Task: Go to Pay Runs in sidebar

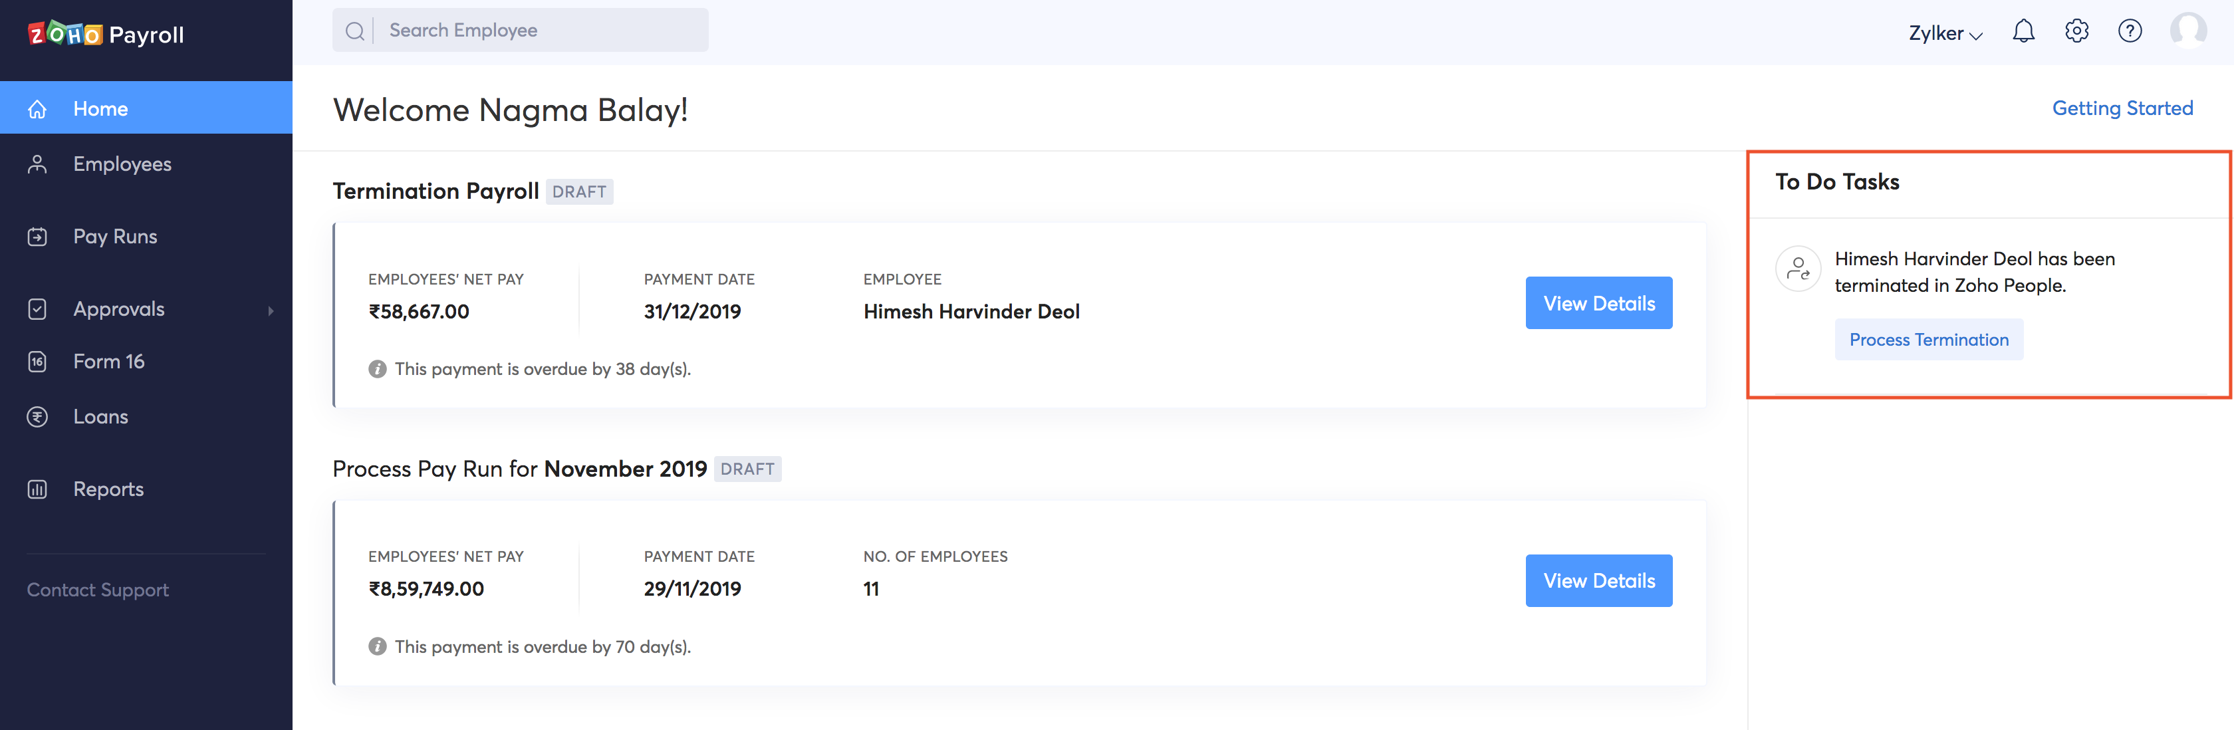Action: tap(114, 237)
